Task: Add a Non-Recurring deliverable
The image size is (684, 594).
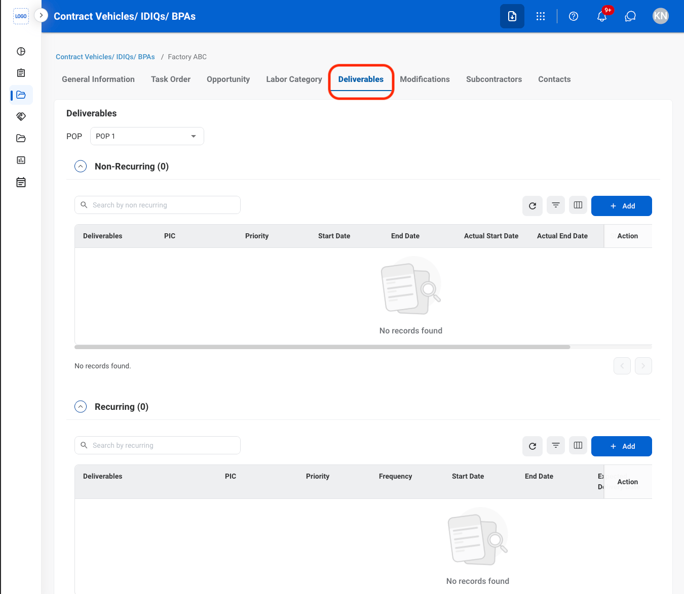Action: pyautogui.click(x=622, y=206)
